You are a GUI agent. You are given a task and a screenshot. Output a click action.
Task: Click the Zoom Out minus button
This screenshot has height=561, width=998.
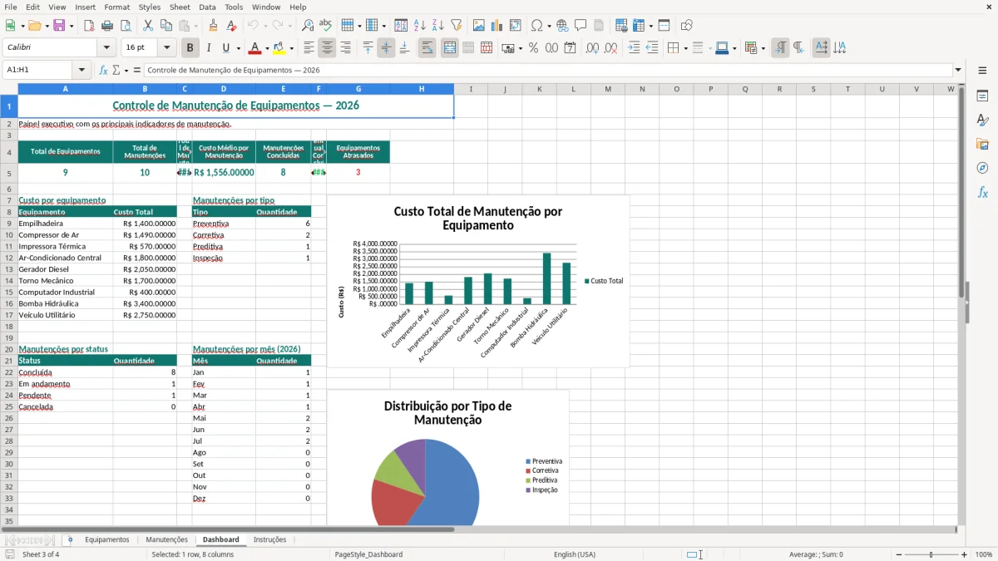point(899,554)
